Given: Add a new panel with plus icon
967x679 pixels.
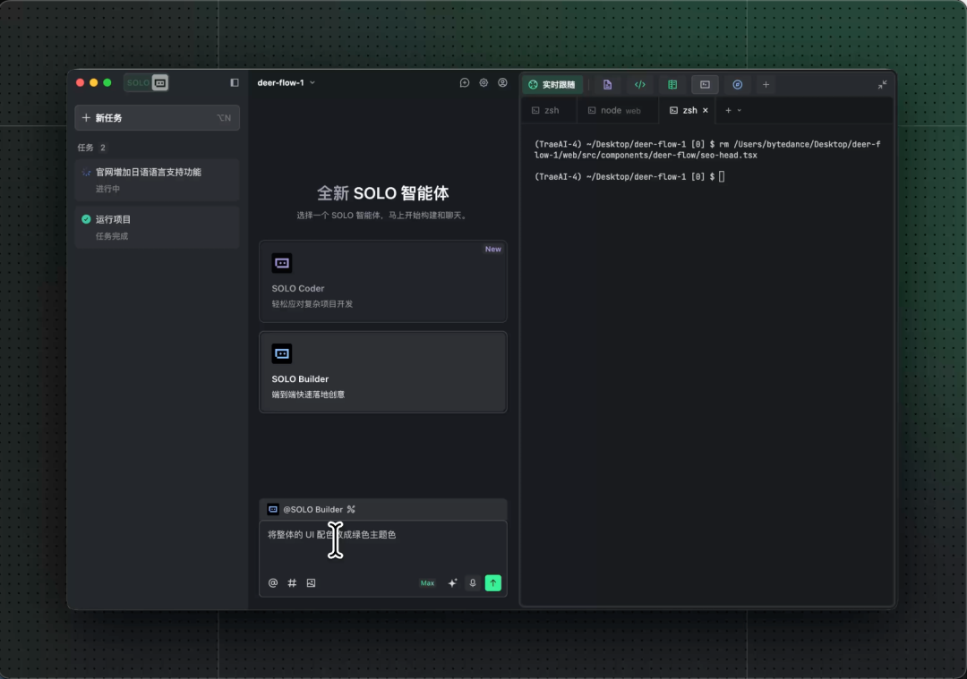Looking at the screenshot, I should [x=766, y=84].
